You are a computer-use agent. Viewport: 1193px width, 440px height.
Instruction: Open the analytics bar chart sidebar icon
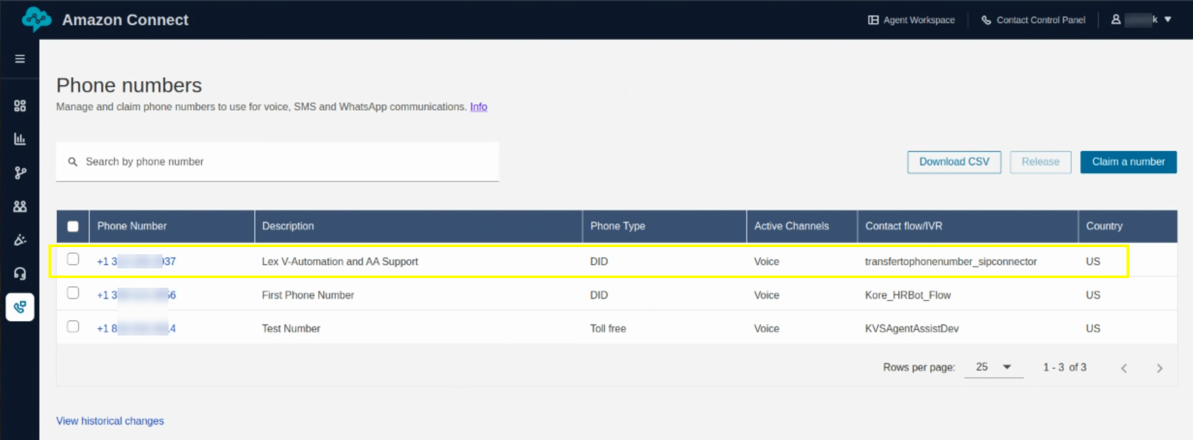point(20,139)
